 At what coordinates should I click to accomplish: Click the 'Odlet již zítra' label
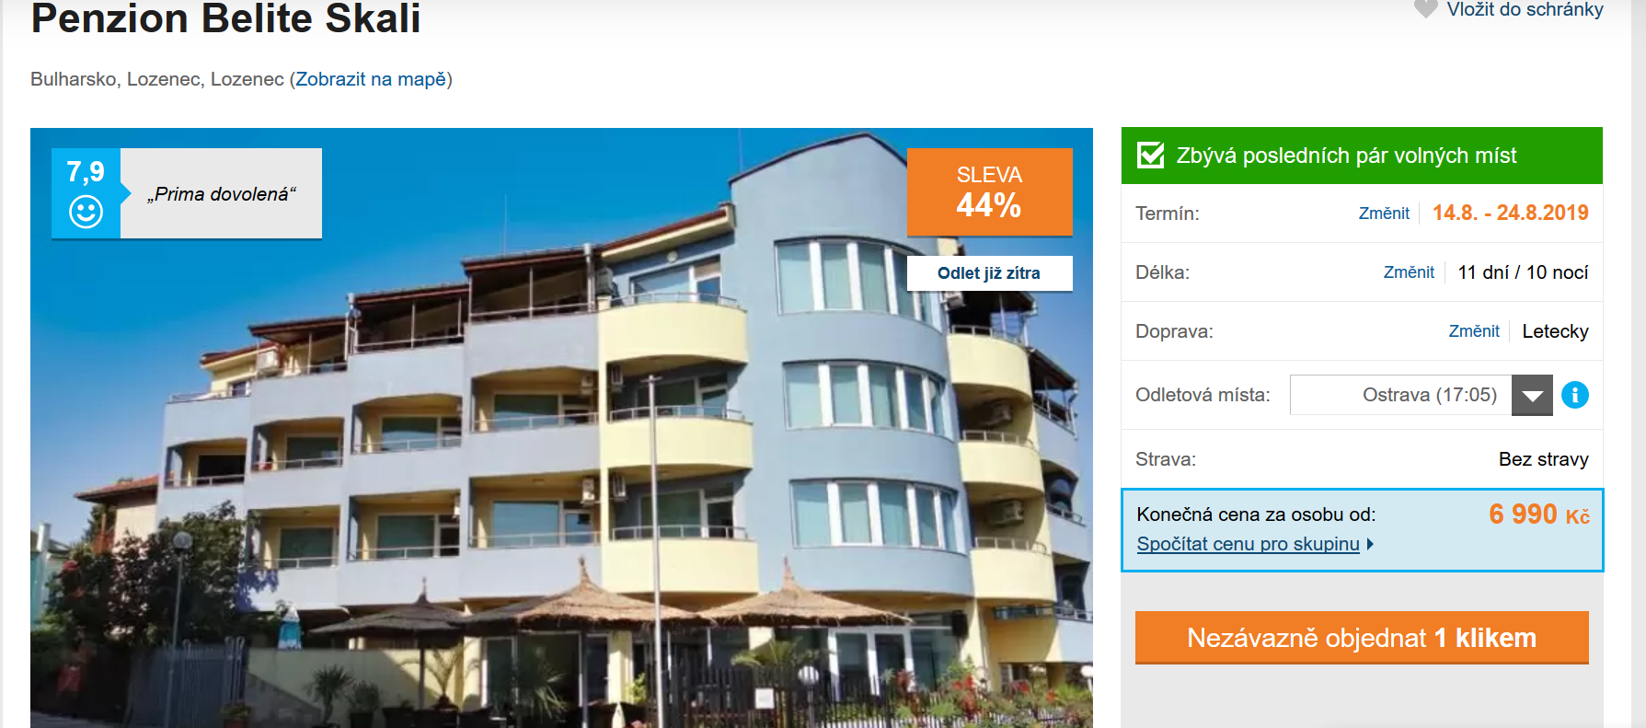click(989, 273)
